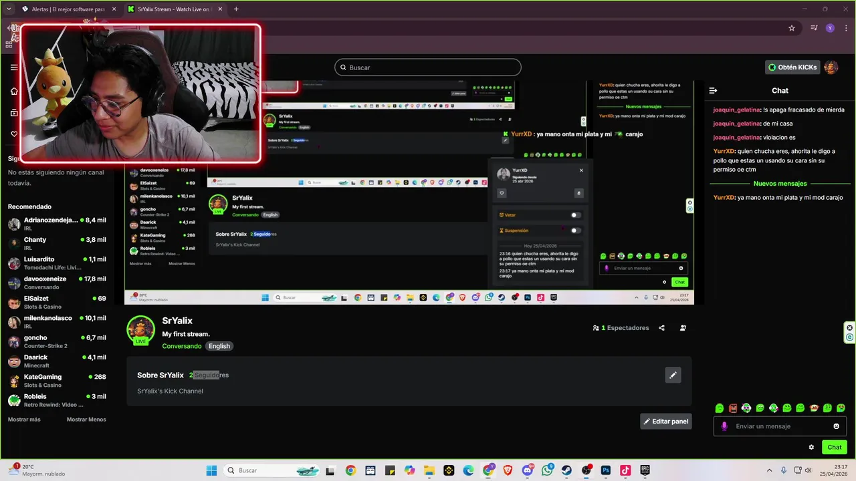Insert the red angry face emote
Viewport: 856px width, 481px height.
[733, 408]
